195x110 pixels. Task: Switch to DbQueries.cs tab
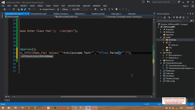(80, 14)
